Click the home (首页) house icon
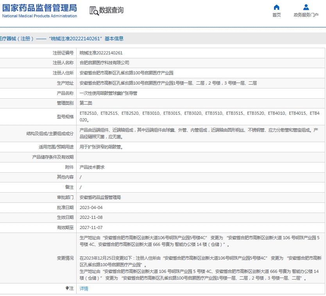This screenshot has width=326, height=296. tap(276, 7)
